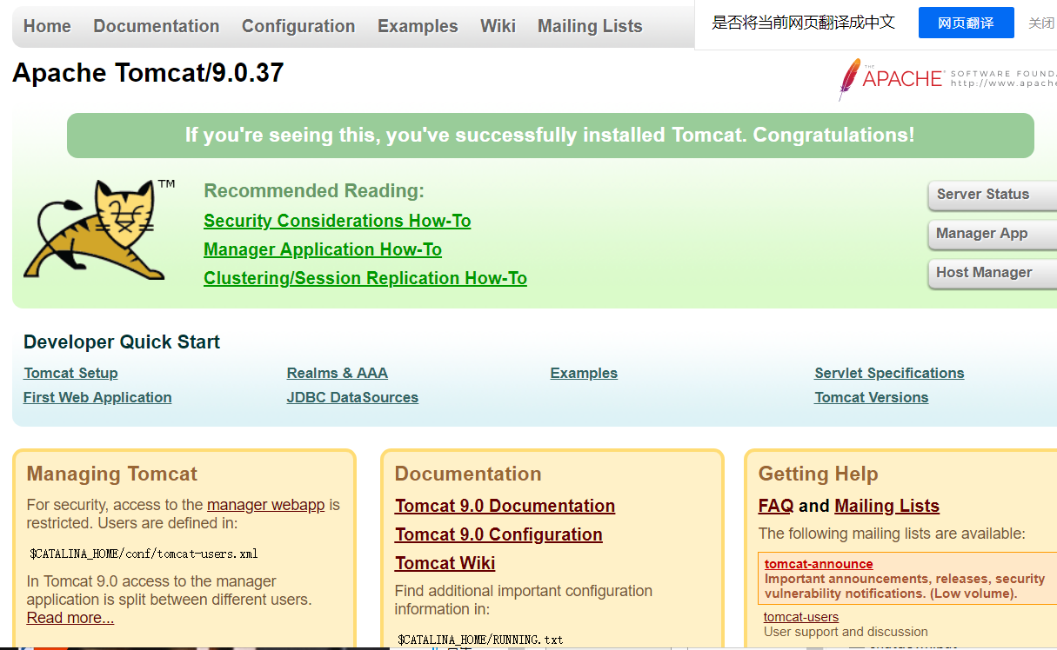Open the Configuration navigation item
This screenshot has width=1057, height=650.
pyautogui.click(x=298, y=26)
